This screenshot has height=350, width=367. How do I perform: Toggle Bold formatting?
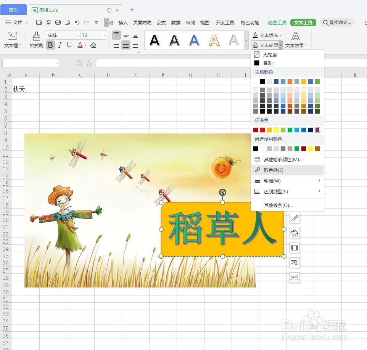[x=50, y=45]
